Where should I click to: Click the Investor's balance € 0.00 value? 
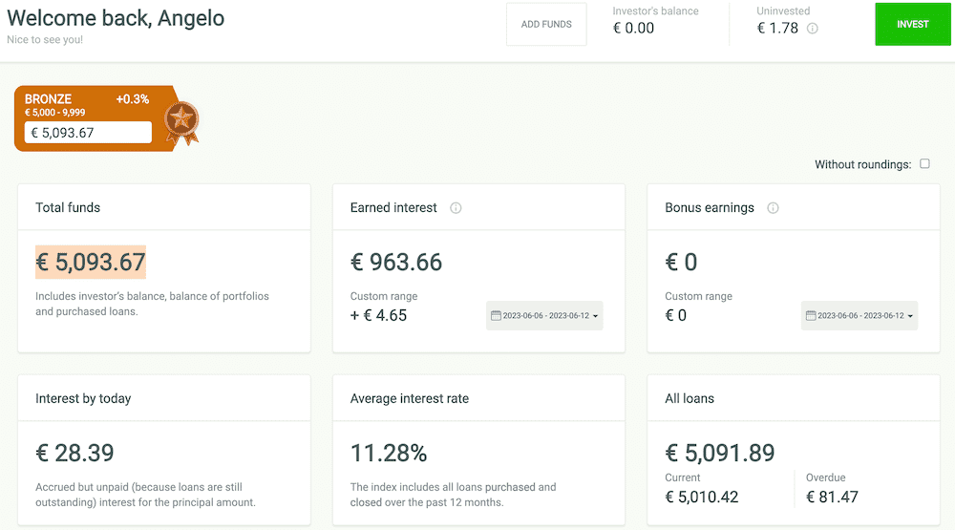tap(633, 29)
